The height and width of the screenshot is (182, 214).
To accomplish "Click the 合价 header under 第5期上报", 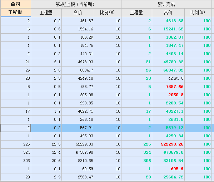I will point(78,13).
